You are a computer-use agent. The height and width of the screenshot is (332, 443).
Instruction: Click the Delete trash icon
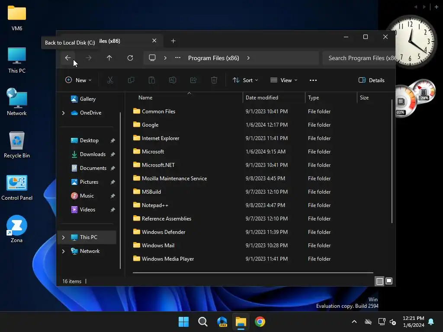point(214,80)
